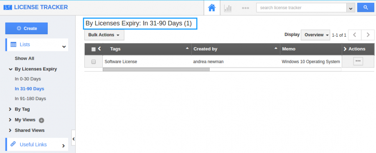Add a new view with My Views plus icon

tap(41, 120)
